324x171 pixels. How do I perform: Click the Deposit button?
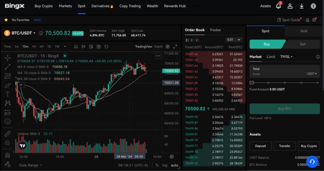pyautogui.click(x=260, y=146)
